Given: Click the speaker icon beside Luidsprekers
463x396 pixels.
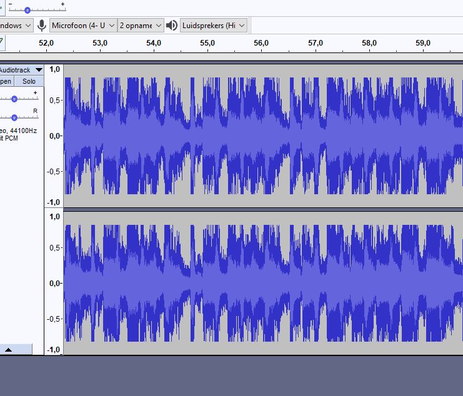Looking at the screenshot, I should tap(172, 26).
